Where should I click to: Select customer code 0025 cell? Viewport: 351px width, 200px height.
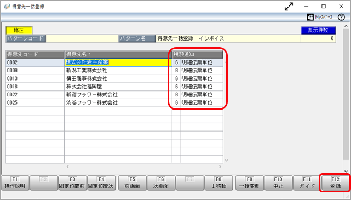click(x=35, y=103)
